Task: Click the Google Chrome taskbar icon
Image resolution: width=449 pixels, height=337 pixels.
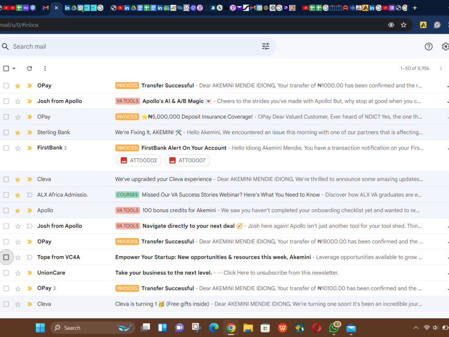Action: pyautogui.click(x=231, y=328)
